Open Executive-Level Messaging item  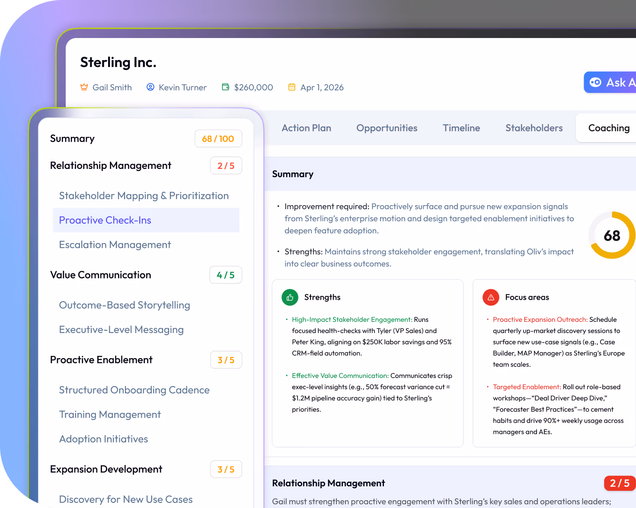[121, 330]
